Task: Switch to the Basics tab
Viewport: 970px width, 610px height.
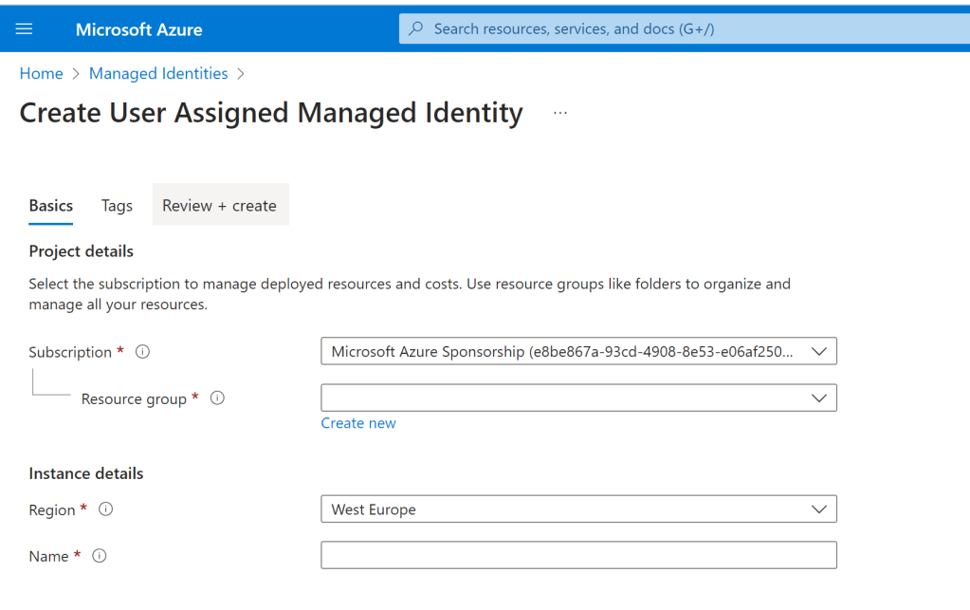Action: [x=50, y=206]
